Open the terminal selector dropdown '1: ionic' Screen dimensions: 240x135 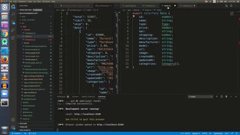click(x=200, y=97)
